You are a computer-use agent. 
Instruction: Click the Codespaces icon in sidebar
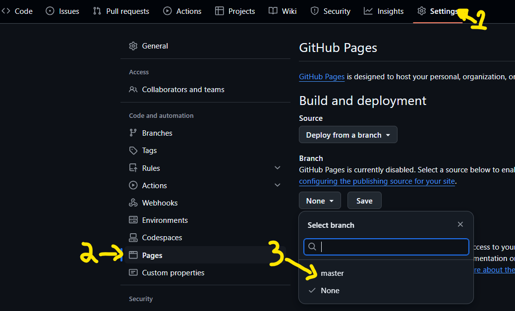(x=133, y=238)
